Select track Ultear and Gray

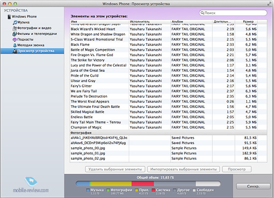(x=168, y=81)
